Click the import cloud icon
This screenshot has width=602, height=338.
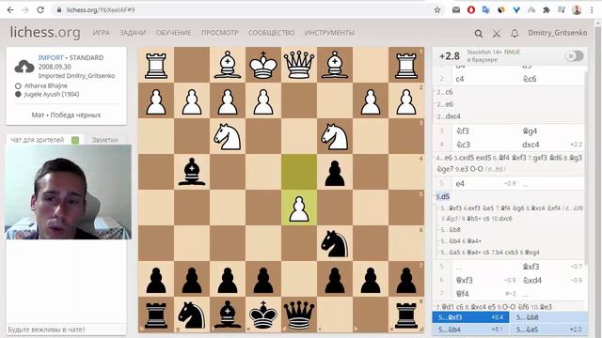(24, 67)
